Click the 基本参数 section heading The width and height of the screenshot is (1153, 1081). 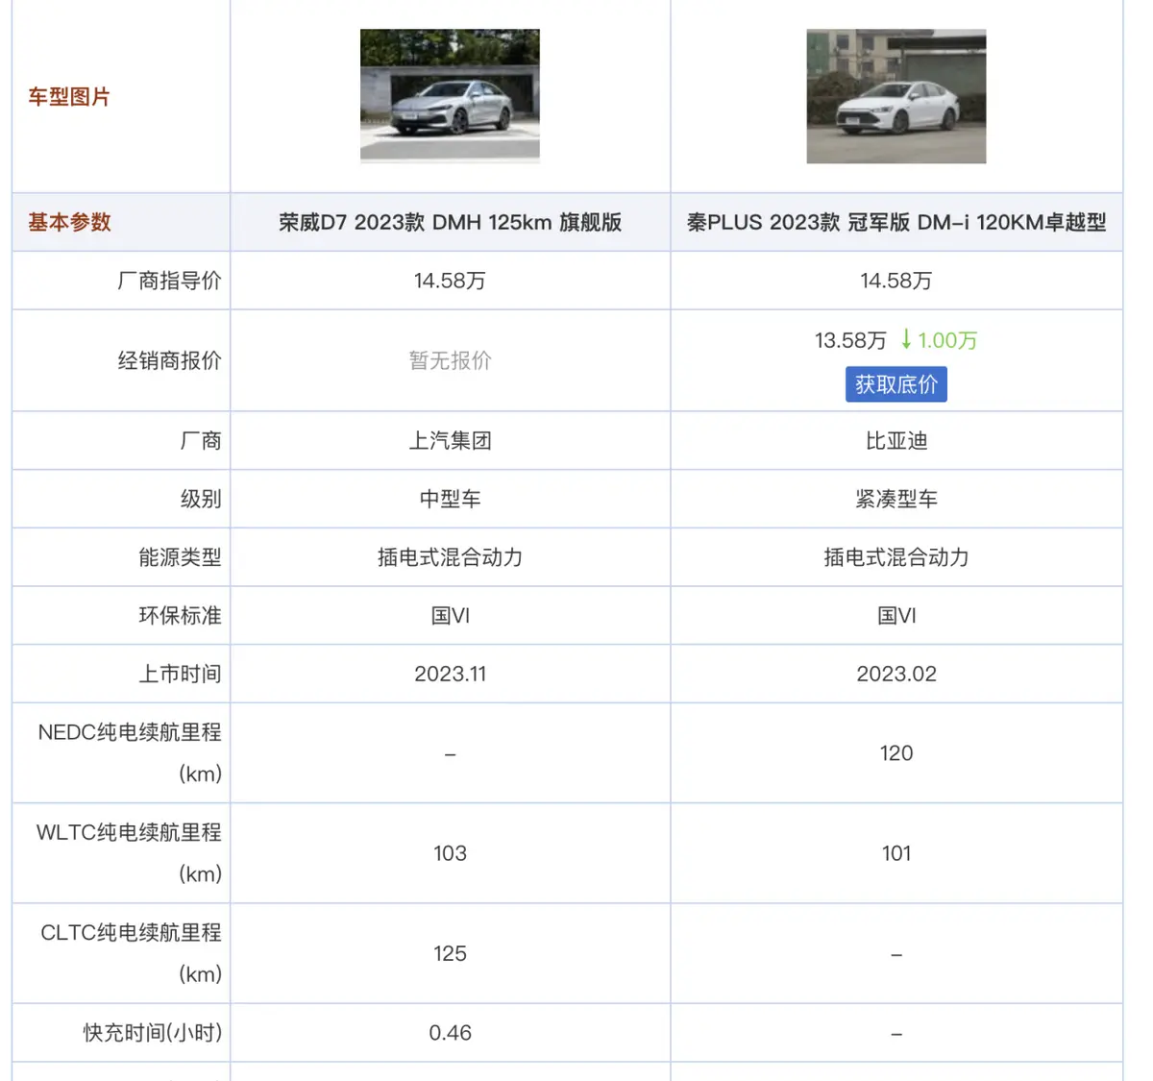coord(69,222)
